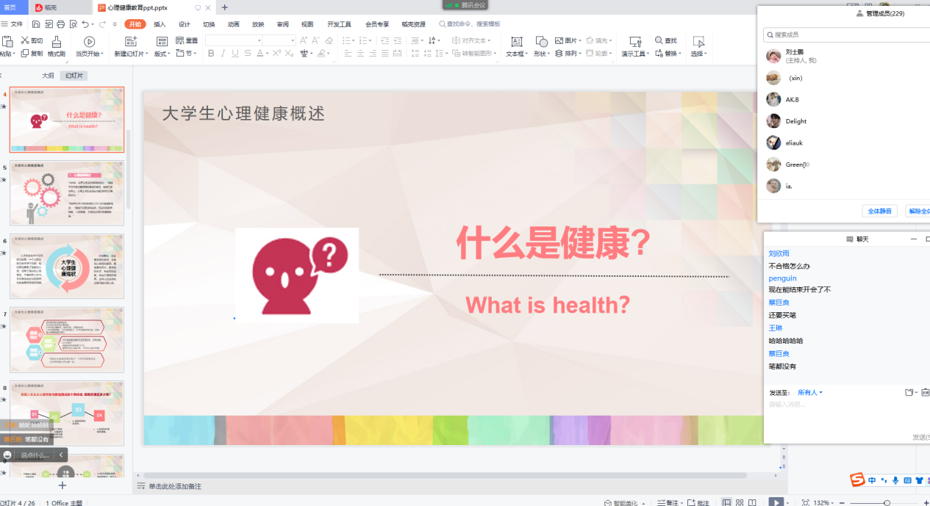This screenshot has width=930, height=506.
Task: Select slide 6 thumbnail in the panel
Action: tap(67, 266)
